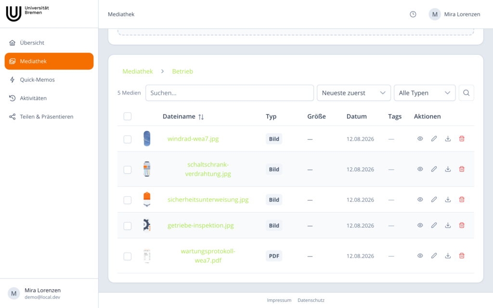Screen dimensions: 493x308
Task: Preview windrad-wea7.jpg with the eye icon
Action: tap(420, 139)
